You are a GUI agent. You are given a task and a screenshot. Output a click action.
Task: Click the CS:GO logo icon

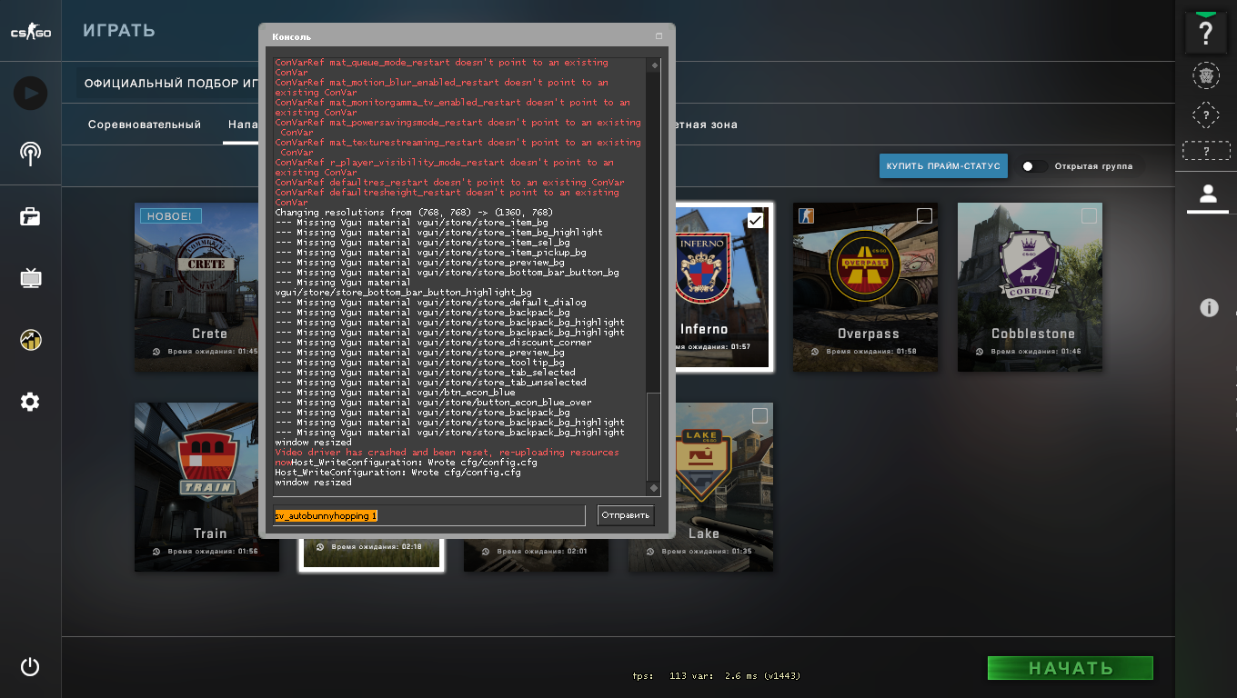point(30,33)
